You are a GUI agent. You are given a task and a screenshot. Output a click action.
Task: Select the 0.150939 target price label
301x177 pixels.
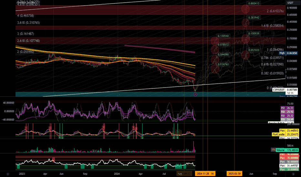[254, 33]
